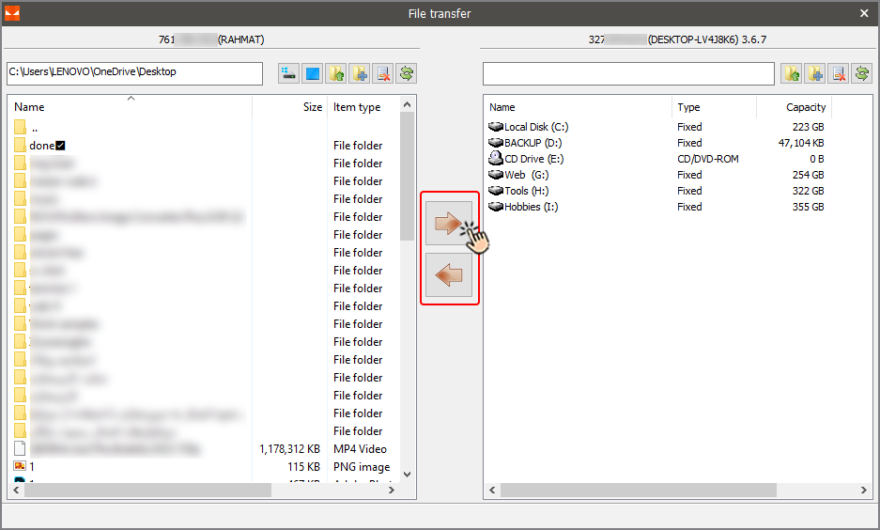Delete selected local file icon

[383, 73]
